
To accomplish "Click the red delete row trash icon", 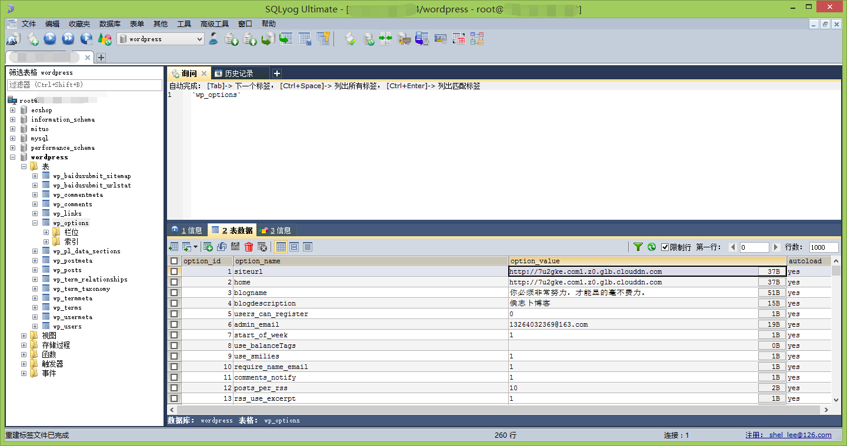I will click(249, 247).
